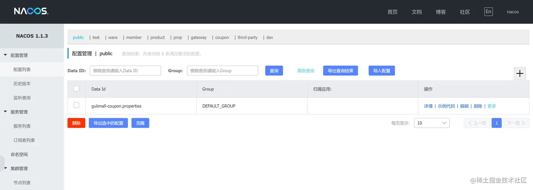Viewport: 533px width, 190px height.
Task: Switch to the ware namespace tab
Action: (x=113, y=37)
